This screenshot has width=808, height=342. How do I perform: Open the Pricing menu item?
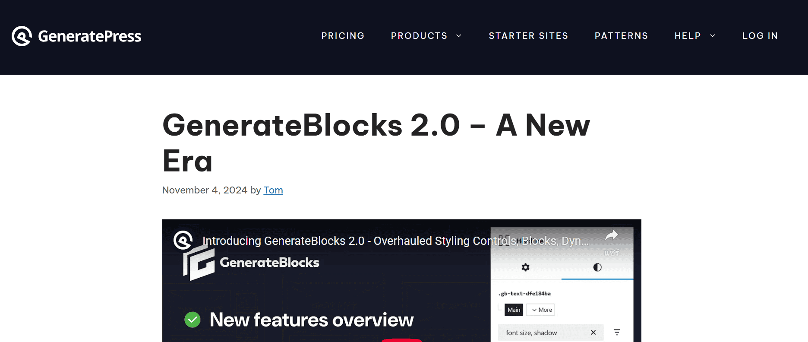click(343, 36)
